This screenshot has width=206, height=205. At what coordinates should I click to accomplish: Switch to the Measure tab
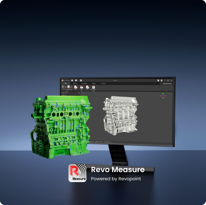coord(75,84)
